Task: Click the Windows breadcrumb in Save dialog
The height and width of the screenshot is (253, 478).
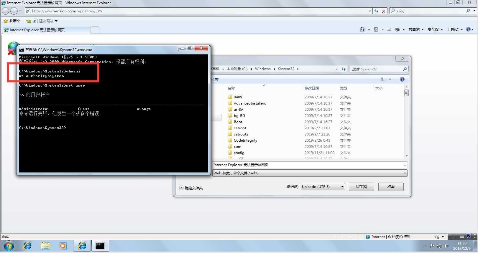Action: coord(263,69)
